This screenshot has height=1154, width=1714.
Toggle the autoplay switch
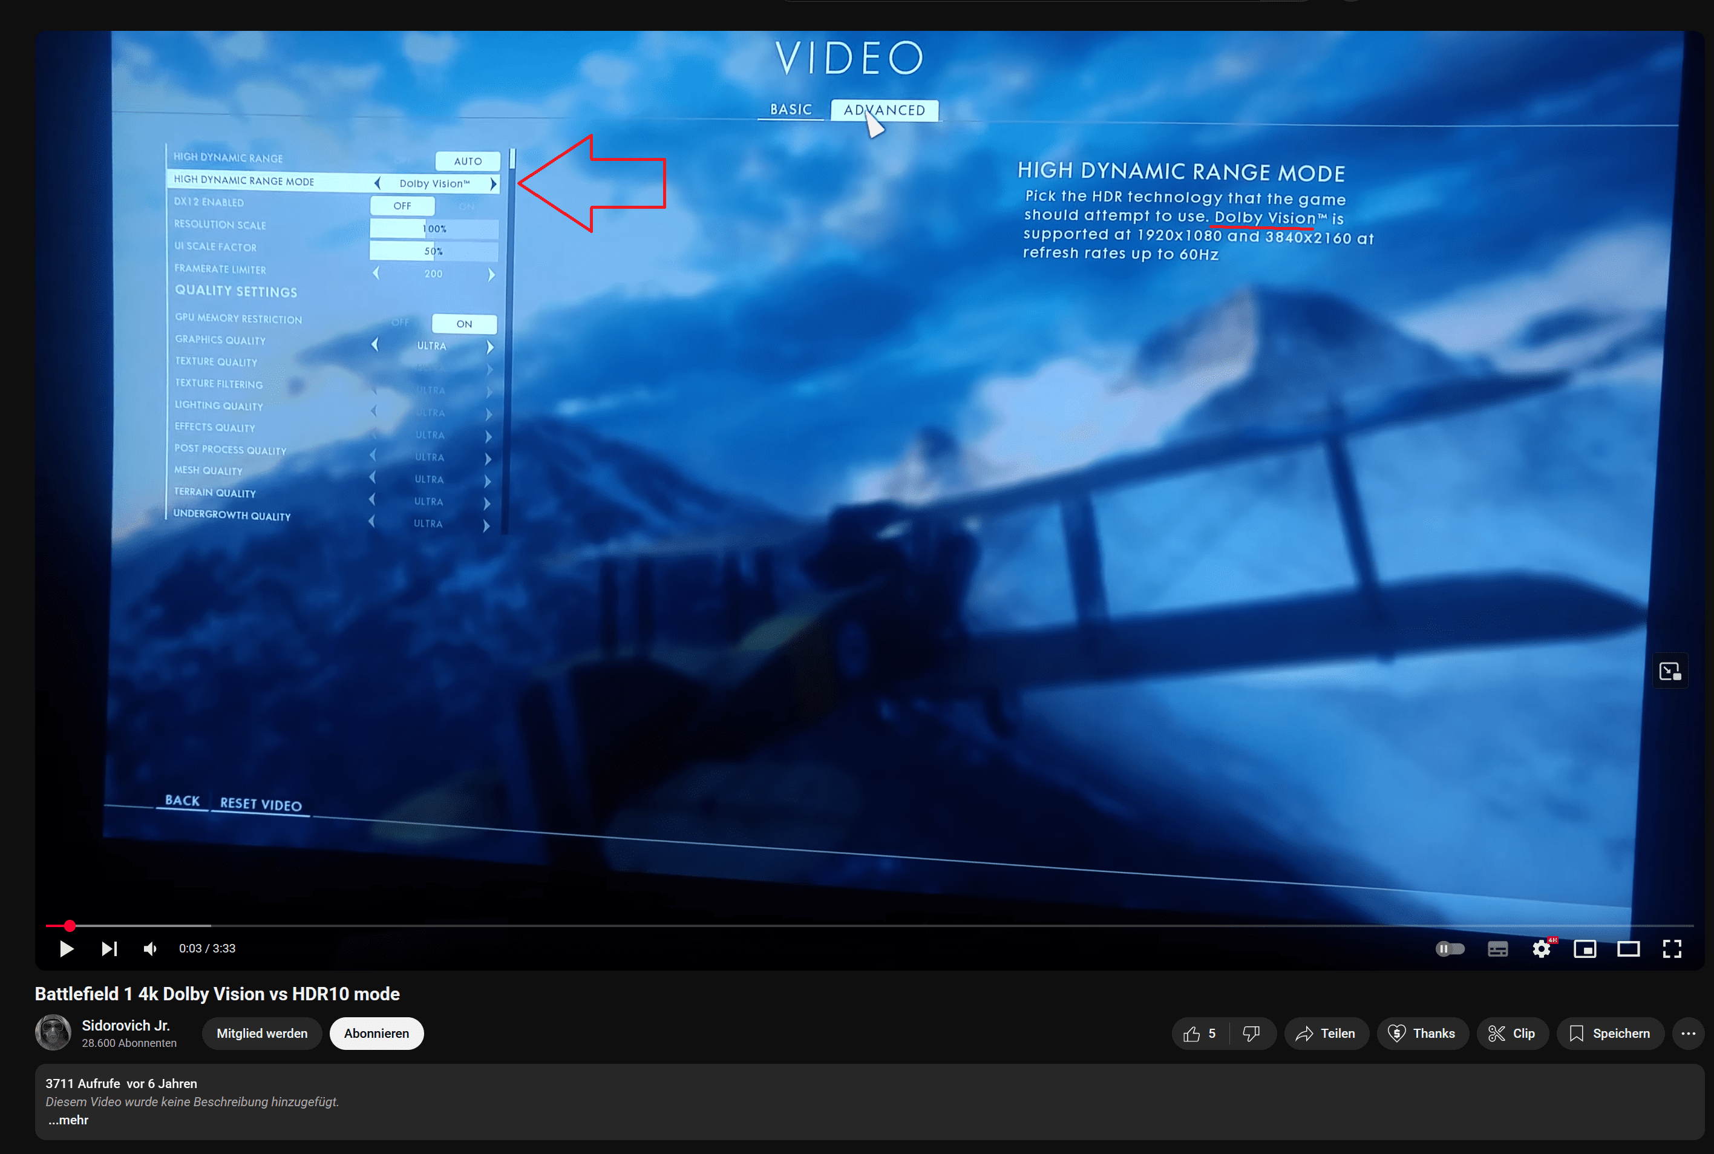point(1450,948)
